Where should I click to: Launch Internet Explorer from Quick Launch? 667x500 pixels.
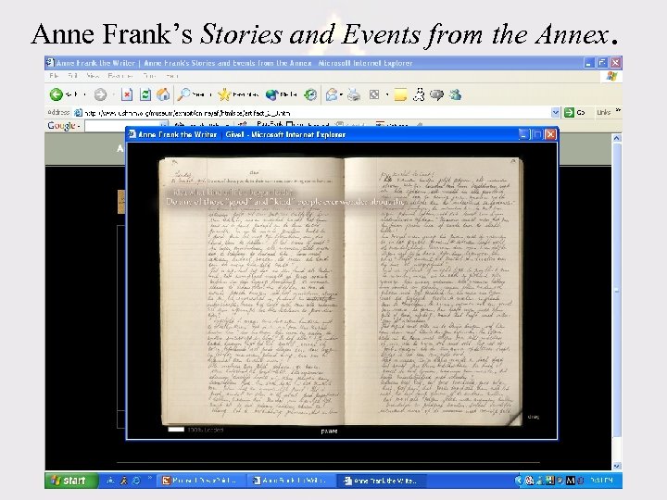coord(136,481)
